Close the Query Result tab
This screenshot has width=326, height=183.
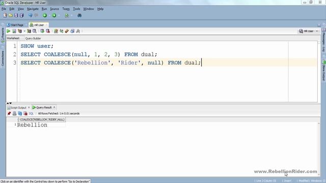click(55, 107)
